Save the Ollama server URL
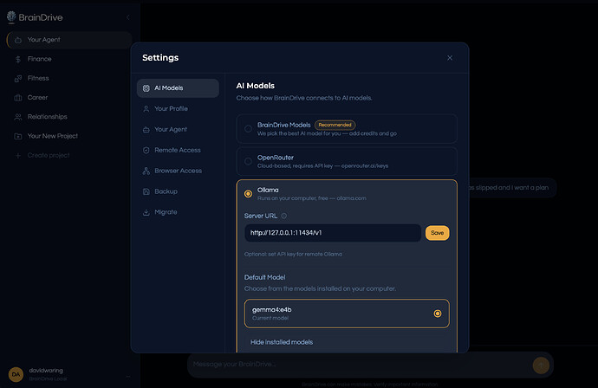 [x=438, y=233]
